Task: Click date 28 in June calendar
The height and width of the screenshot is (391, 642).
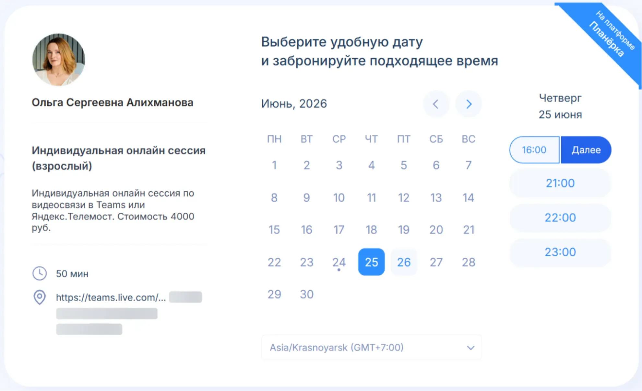Action: [469, 262]
